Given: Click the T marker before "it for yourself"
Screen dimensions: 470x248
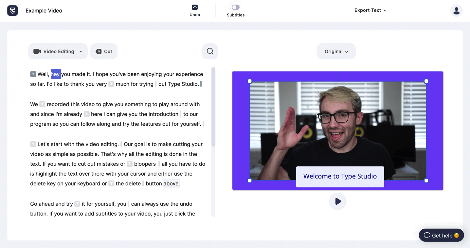Looking at the screenshot, I should [77, 204].
